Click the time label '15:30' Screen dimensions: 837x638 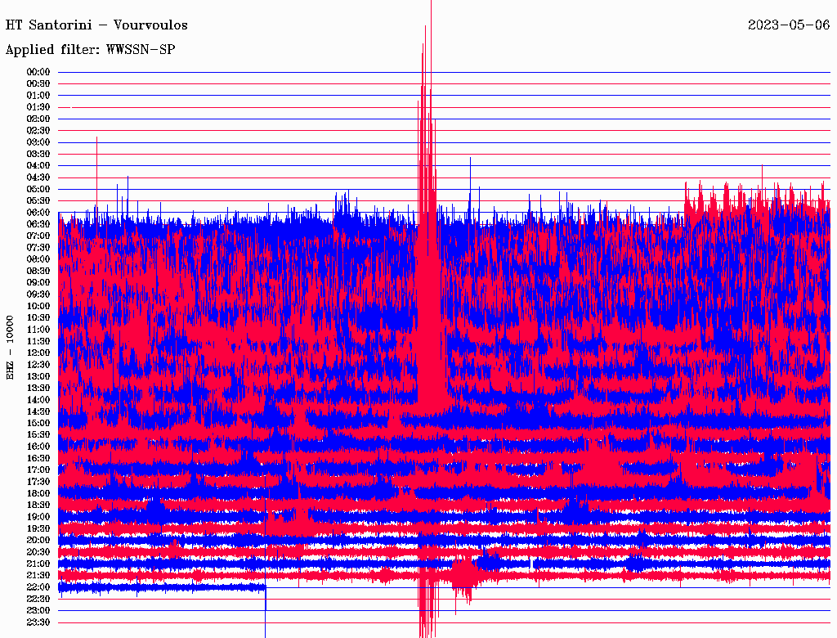tap(38, 435)
